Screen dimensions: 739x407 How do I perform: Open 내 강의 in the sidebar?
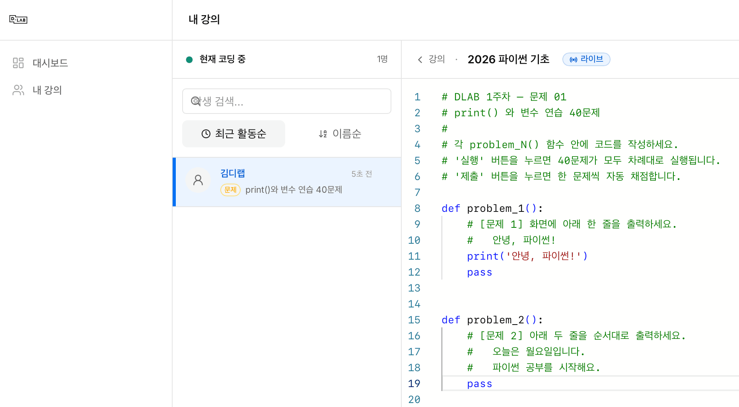tap(37, 90)
